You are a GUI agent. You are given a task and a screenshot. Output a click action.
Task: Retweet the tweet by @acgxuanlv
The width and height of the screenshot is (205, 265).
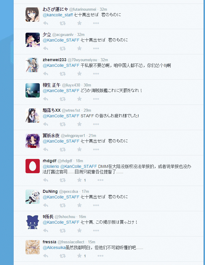pyautogui.click(x=63, y=48)
